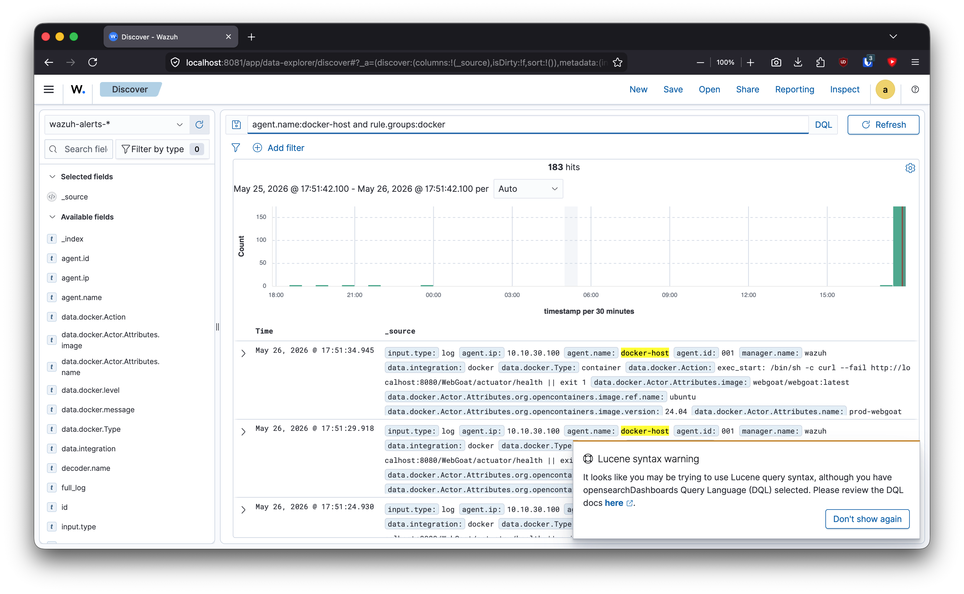
Task: Open the hamburger navigation menu
Action: pyautogui.click(x=49, y=90)
